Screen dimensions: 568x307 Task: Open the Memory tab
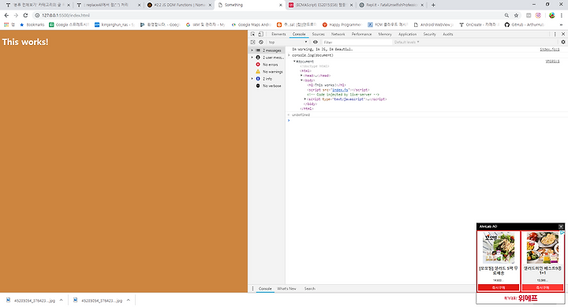(385, 34)
